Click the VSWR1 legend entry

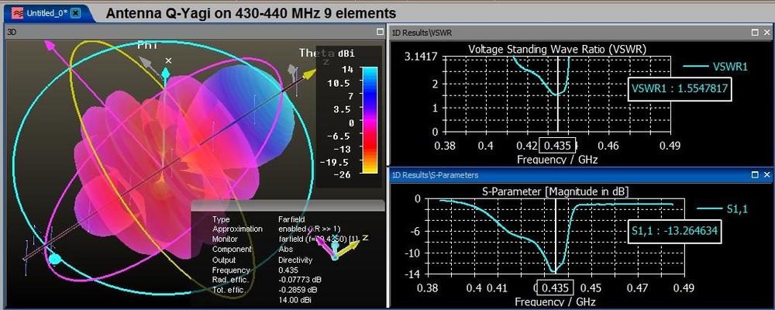click(715, 67)
